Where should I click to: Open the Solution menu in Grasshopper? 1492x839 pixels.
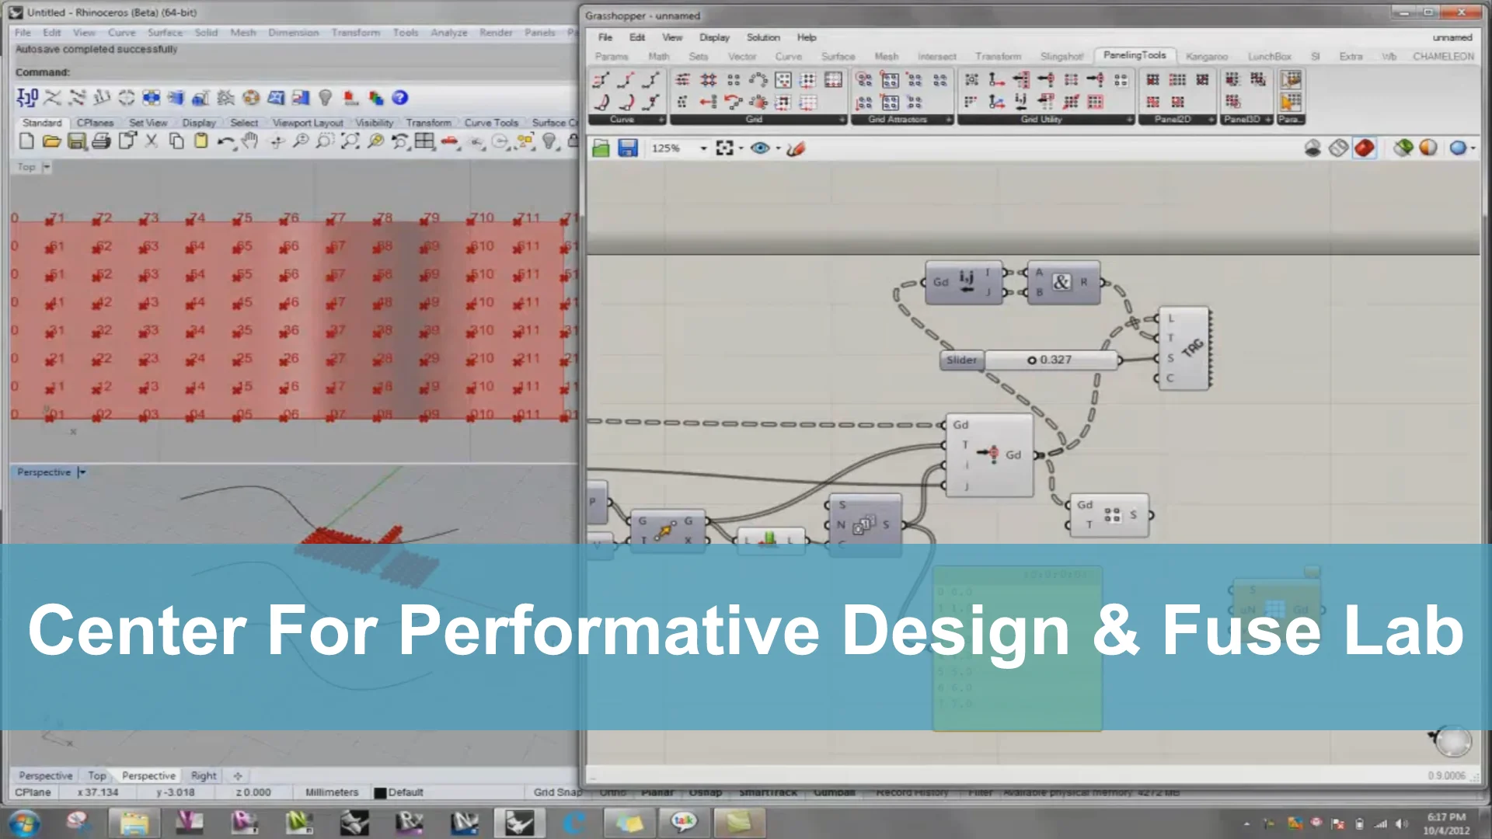(763, 37)
